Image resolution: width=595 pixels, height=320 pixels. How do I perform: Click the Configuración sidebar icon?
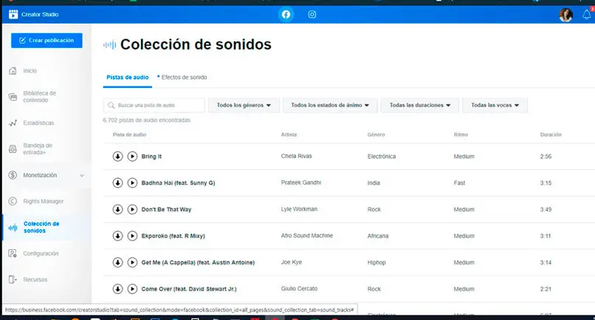[x=13, y=253]
